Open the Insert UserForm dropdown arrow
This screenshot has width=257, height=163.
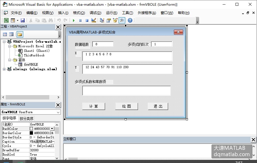[x=17, y=20]
